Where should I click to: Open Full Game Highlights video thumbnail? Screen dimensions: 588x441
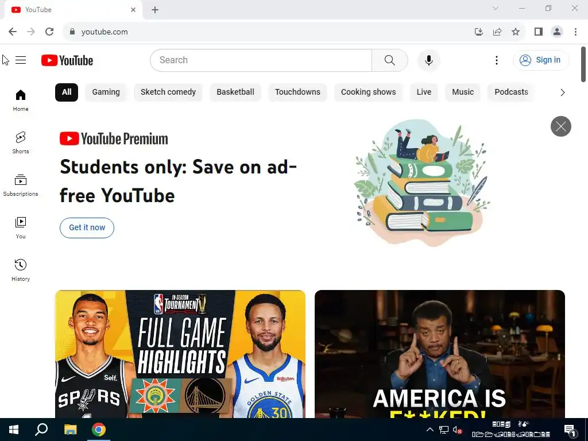pyautogui.click(x=180, y=354)
